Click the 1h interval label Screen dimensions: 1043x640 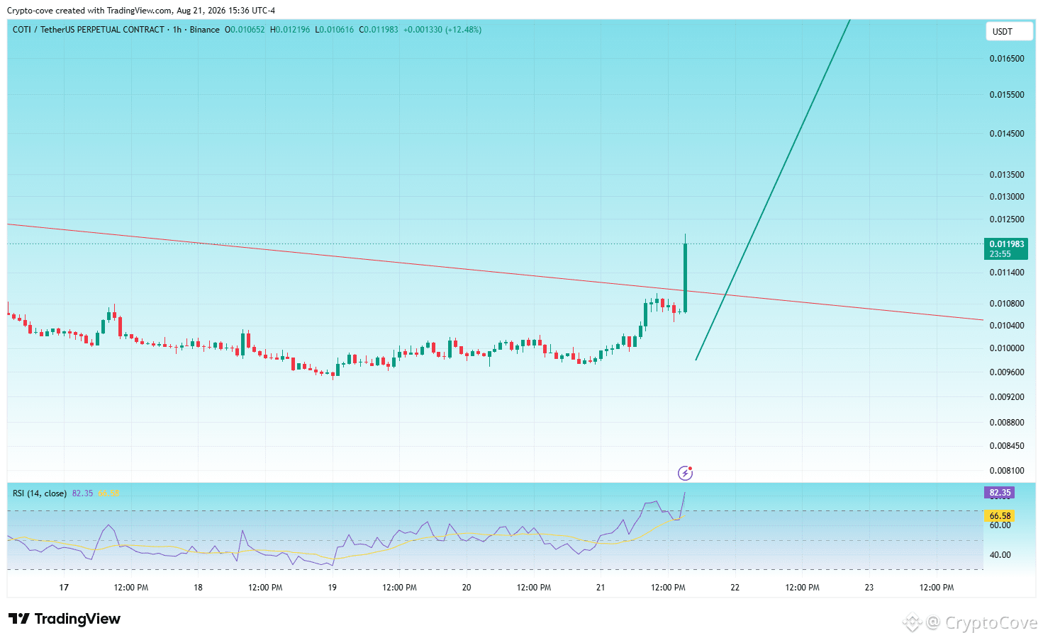click(x=177, y=30)
